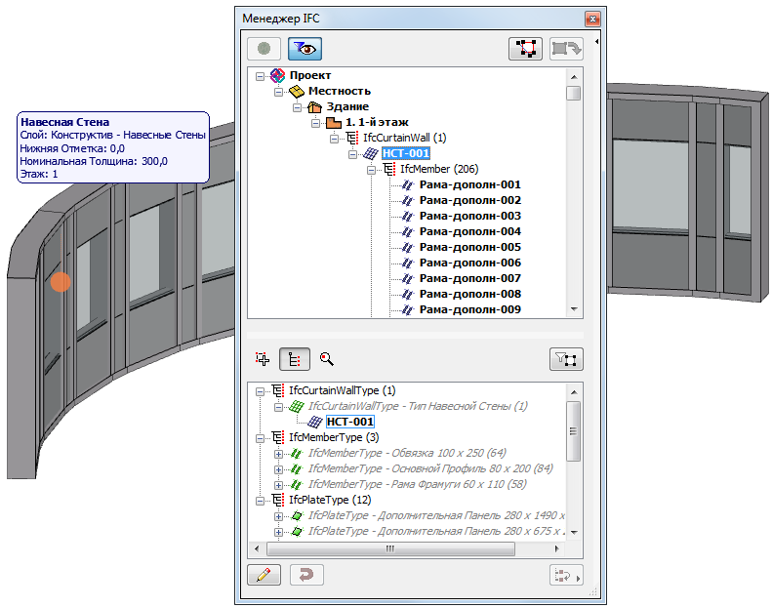Select Рама-дополн-002 item
Screen dimensions: 772x608
469,200
